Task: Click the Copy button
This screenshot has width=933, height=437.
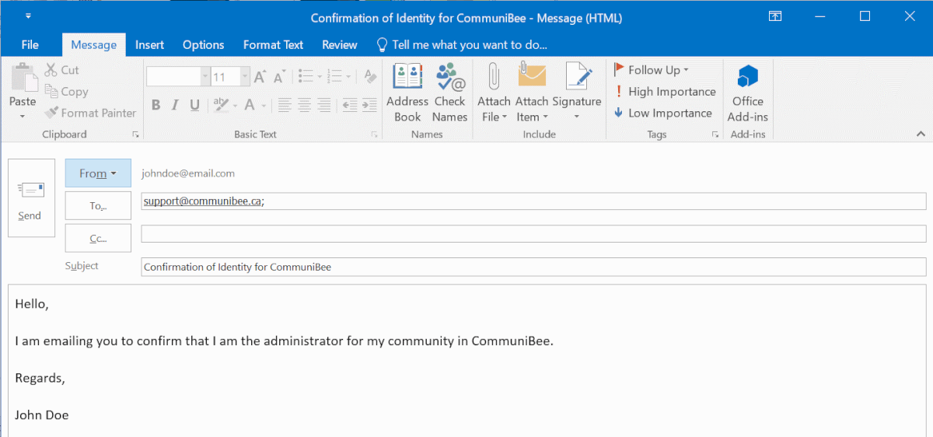Action: pos(67,91)
